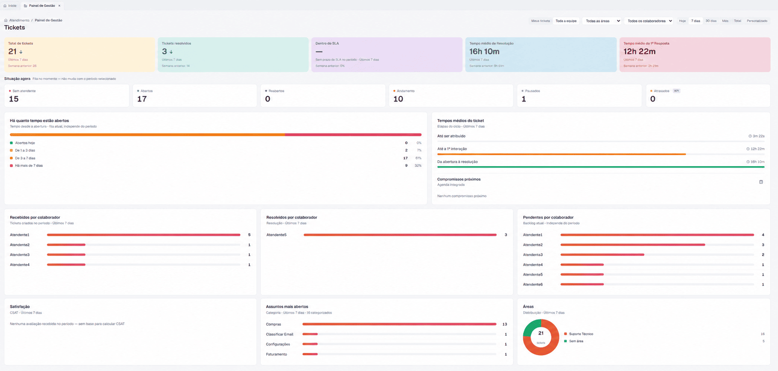Click the stacked open-time distribution bar
This screenshot has width=778, height=371.
pyautogui.click(x=216, y=135)
